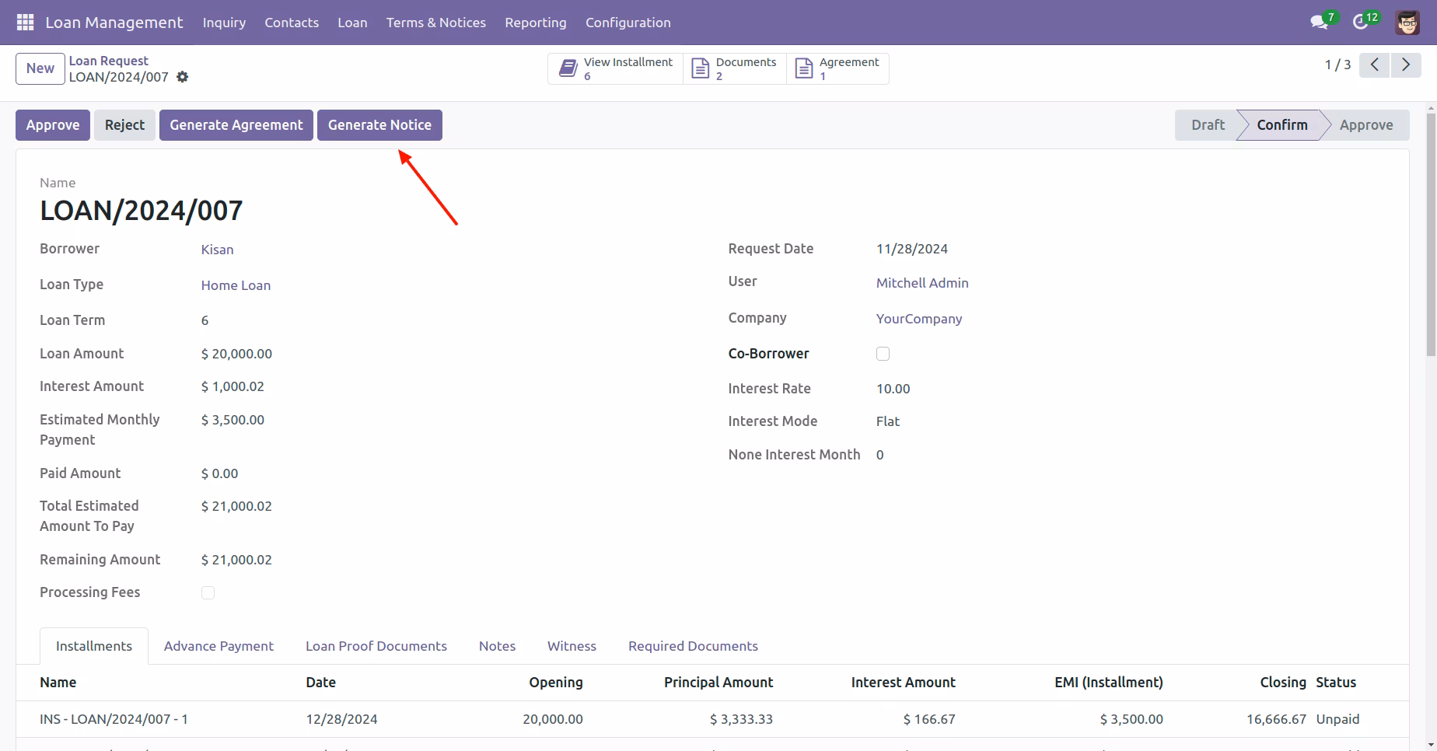Switch to the Notes tab
Screen dimensions: 1437x751
click(x=497, y=646)
